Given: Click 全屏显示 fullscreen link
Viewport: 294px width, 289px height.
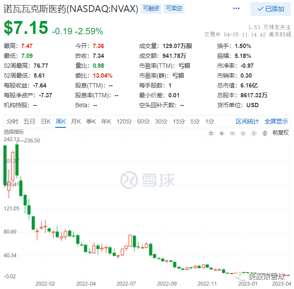Looking at the screenshot, I should pos(276,121).
